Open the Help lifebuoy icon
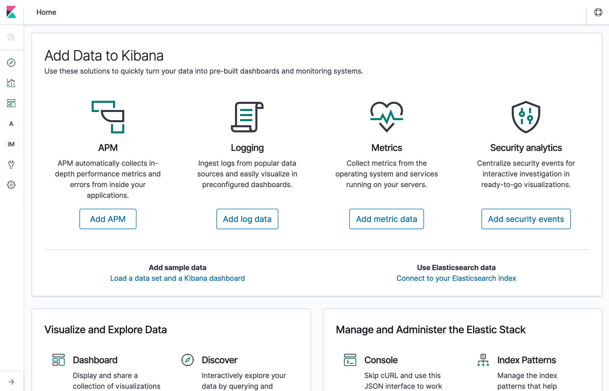Image resolution: width=609 pixels, height=391 pixels. point(598,12)
